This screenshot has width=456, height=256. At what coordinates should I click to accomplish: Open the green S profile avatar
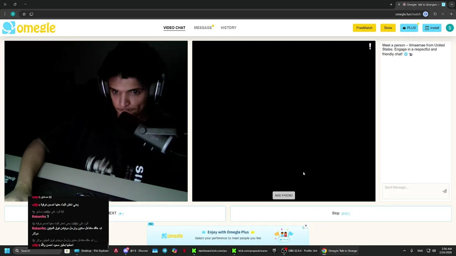[450, 28]
